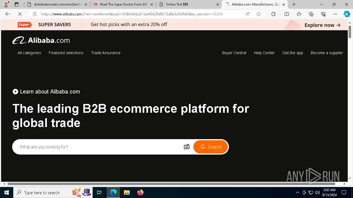This screenshot has width=353, height=198.
Task: Launch the Copilot sidebar icon
Action: pos(347,14)
